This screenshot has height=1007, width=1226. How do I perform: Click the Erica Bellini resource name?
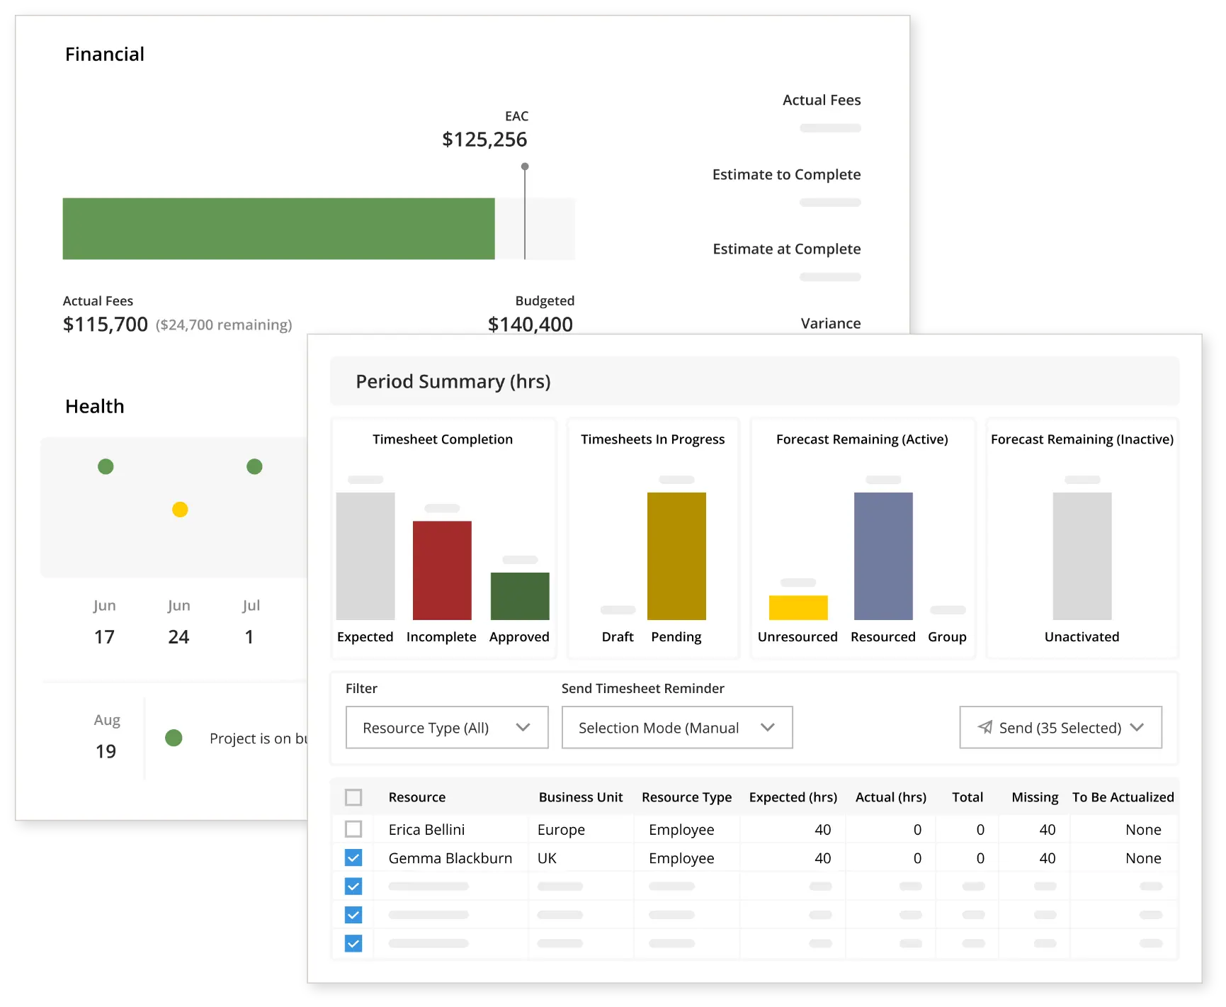click(x=426, y=829)
